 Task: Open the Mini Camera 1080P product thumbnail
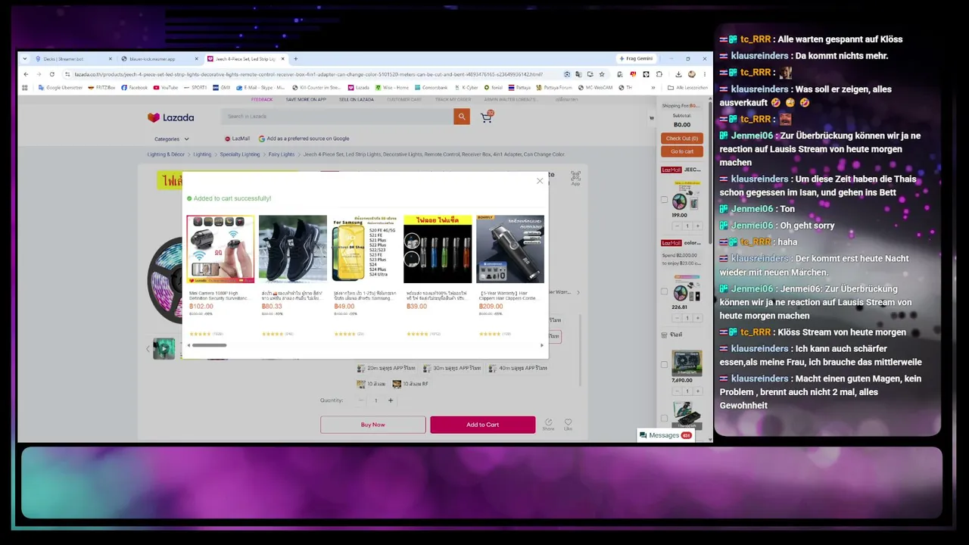click(220, 249)
